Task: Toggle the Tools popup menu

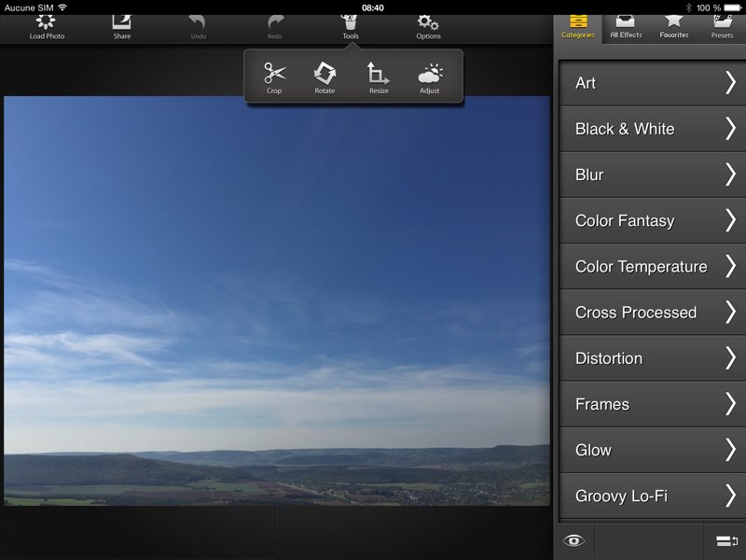Action: click(x=351, y=28)
